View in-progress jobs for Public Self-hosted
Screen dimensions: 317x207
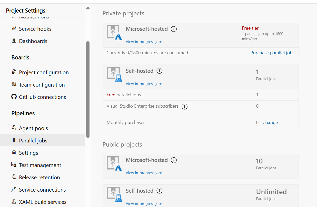pyautogui.click(x=144, y=204)
